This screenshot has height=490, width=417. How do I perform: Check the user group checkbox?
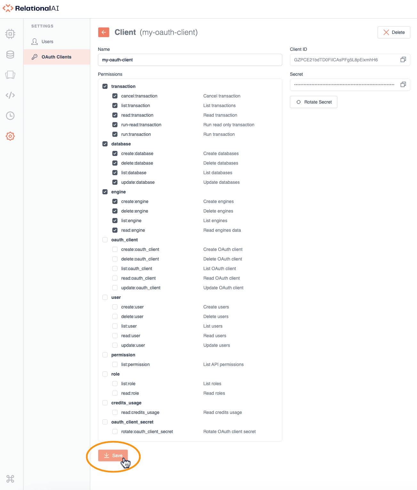click(x=105, y=297)
